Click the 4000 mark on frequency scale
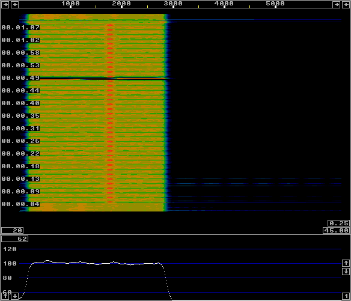Viewport: 351px width, 301px height. point(224,4)
